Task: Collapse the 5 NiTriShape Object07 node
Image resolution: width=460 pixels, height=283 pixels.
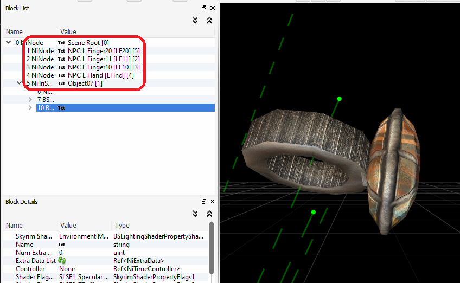Action: [20, 83]
